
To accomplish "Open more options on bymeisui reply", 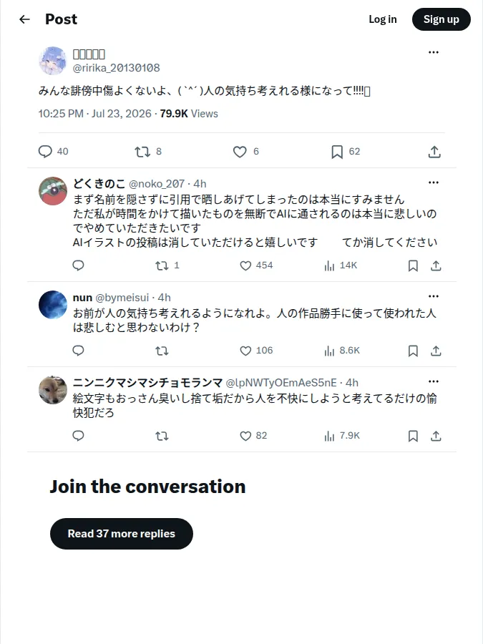I will [434, 296].
